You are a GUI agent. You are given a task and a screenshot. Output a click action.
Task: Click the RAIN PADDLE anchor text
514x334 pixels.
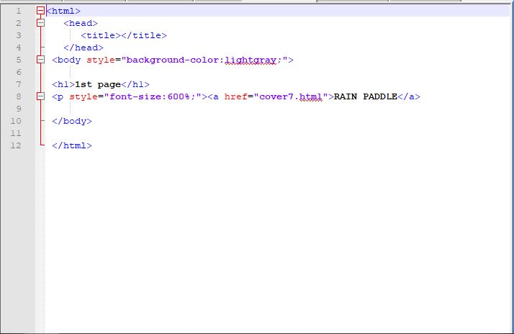(366, 96)
